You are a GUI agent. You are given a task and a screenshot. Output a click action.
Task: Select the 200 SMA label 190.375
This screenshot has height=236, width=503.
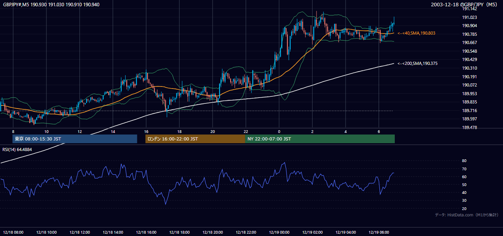coord(418,63)
